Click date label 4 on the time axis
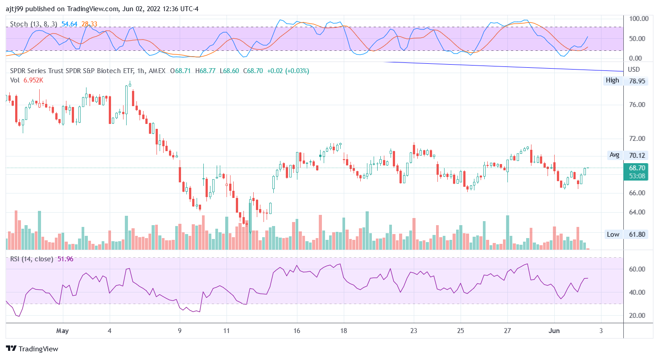This screenshot has height=358, width=659. [110, 331]
